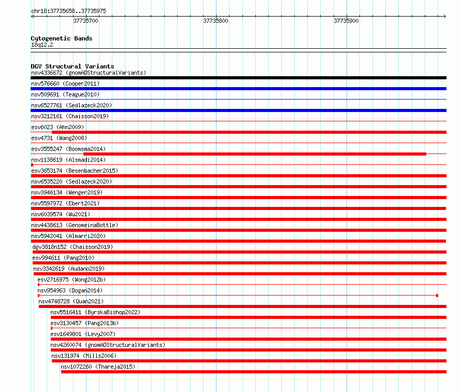
Task: Open nsv4438613 (GenomeinaBottle) variant
Action: (x=75, y=225)
